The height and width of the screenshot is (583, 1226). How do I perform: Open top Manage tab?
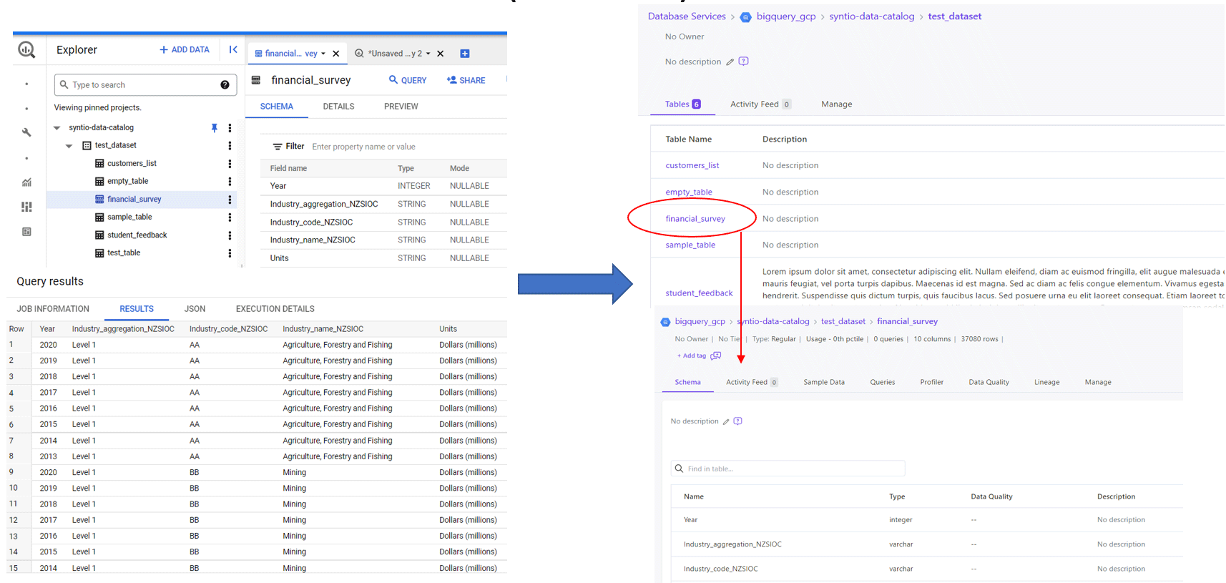click(837, 104)
